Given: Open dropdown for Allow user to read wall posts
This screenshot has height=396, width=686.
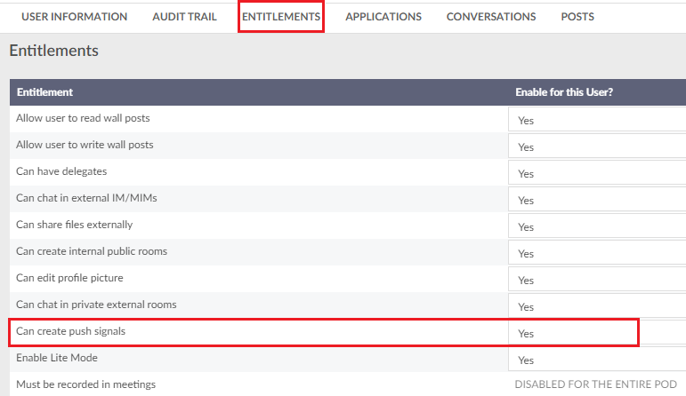Looking at the screenshot, I should pyautogui.click(x=597, y=119).
